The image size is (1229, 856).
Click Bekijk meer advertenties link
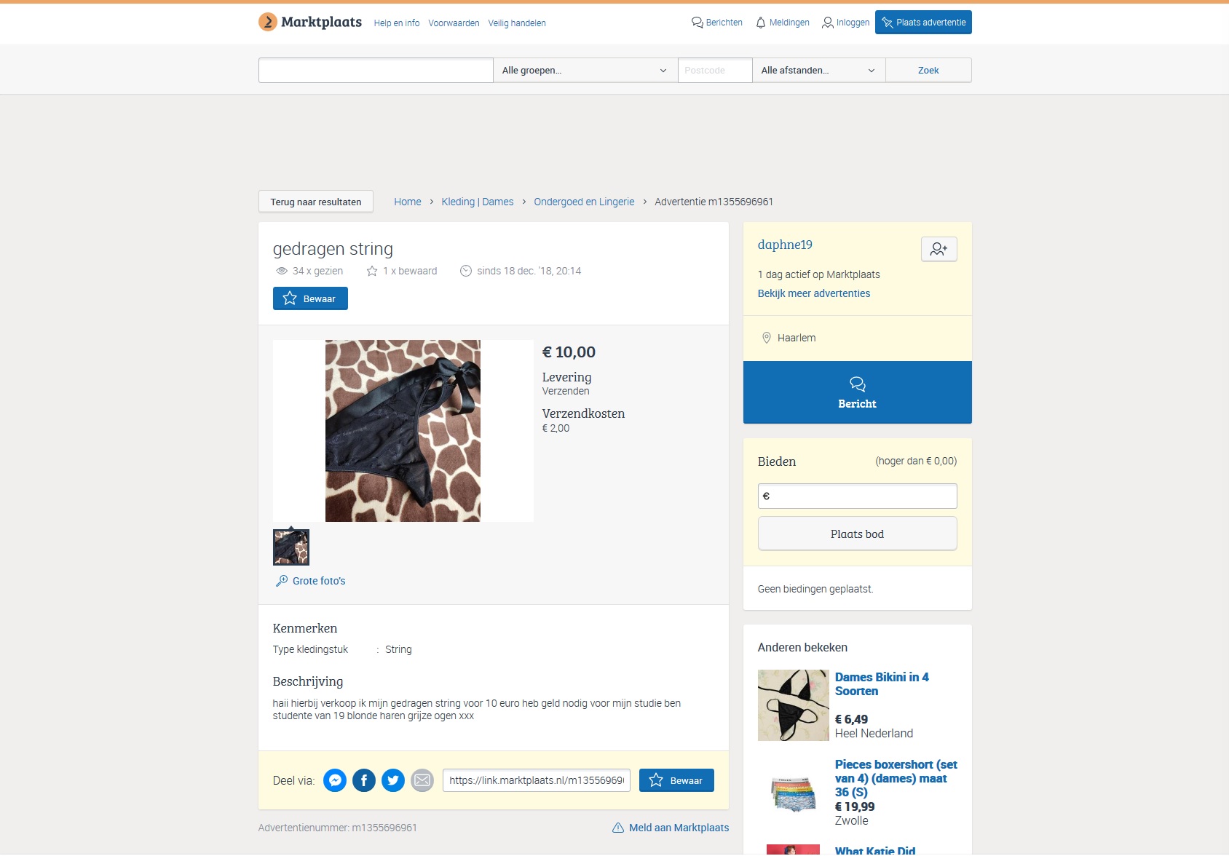click(x=814, y=293)
